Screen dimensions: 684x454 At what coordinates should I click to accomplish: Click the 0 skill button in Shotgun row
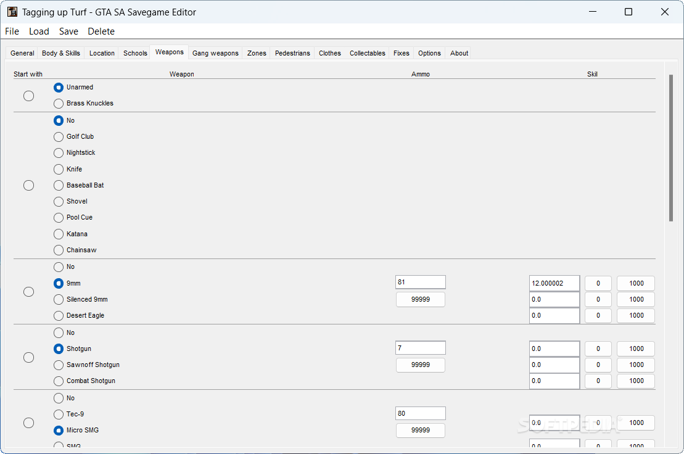pos(598,349)
